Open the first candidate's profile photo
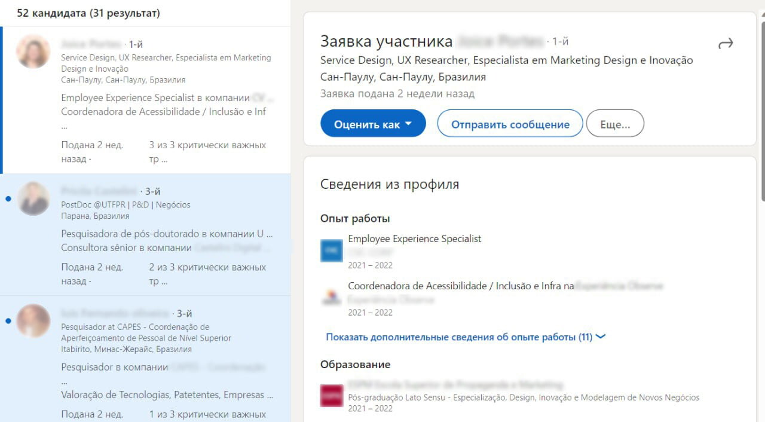The width and height of the screenshot is (765, 422). [33, 52]
